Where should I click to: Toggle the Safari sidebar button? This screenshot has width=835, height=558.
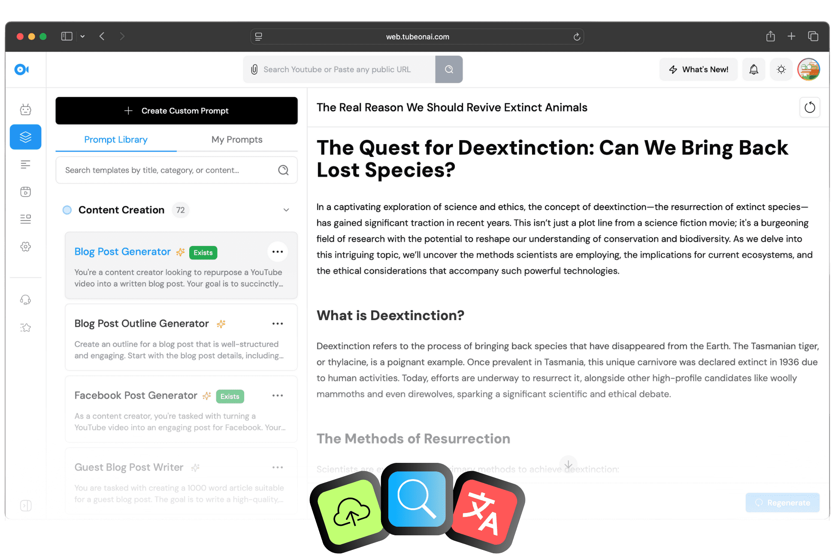click(x=67, y=36)
